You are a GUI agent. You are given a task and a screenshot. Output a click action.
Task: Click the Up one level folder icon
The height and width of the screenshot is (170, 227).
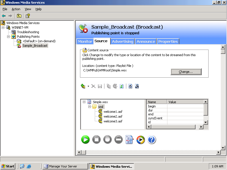coord(19,16)
